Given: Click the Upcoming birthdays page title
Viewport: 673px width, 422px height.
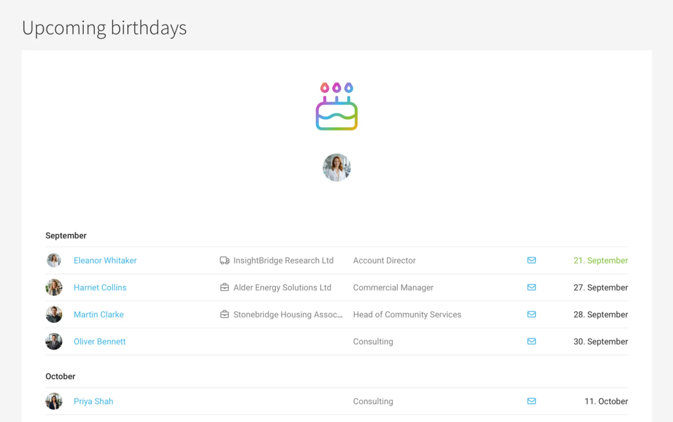Looking at the screenshot, I should pyautogui.click(x=104, y=28).
